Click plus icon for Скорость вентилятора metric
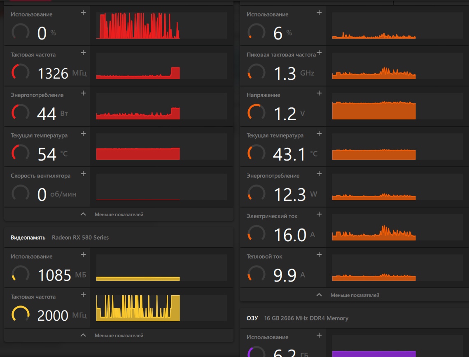Viewport: 469px width, 357px height. (83, 174)
